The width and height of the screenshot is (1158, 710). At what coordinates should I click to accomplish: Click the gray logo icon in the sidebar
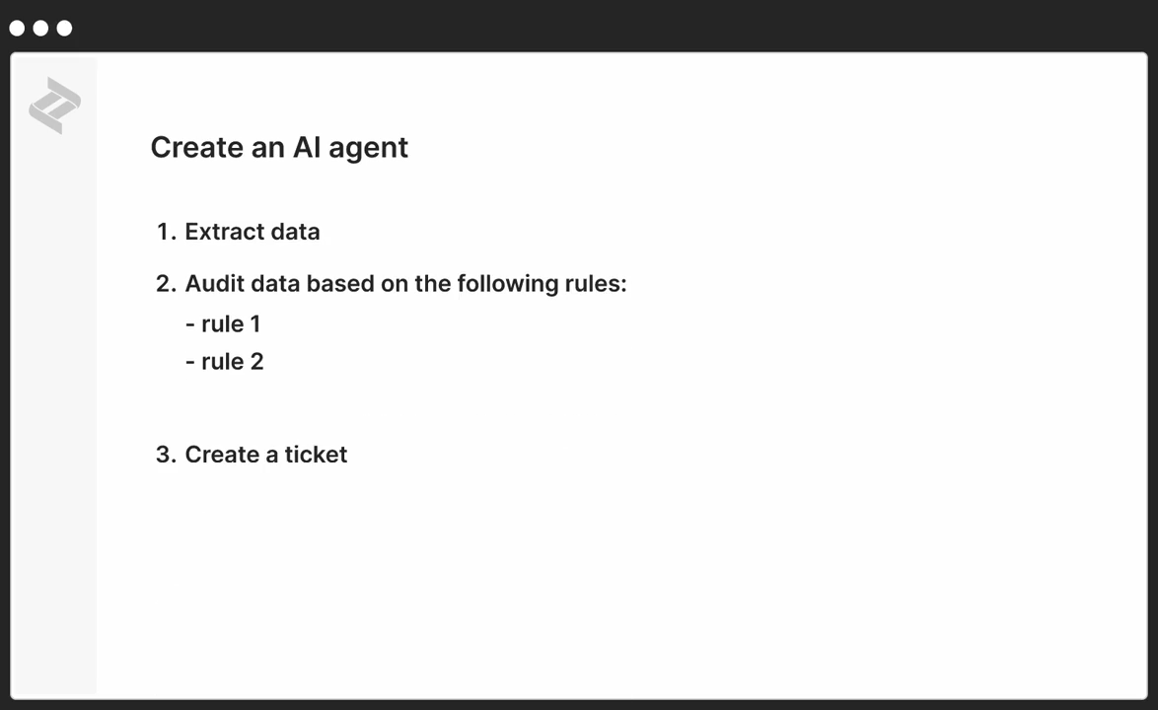[x=54, y=106]
